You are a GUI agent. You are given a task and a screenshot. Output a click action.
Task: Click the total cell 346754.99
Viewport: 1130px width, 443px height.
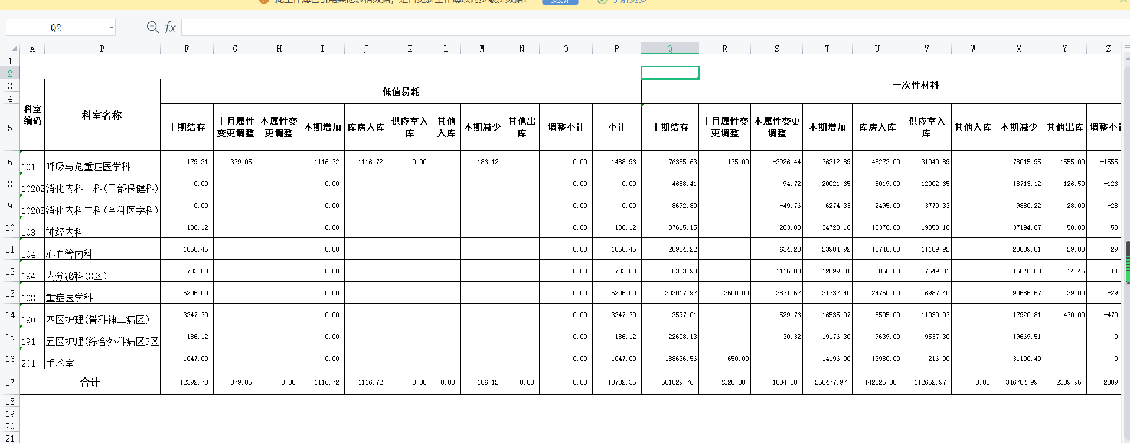click(1018, 382)
